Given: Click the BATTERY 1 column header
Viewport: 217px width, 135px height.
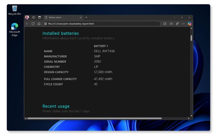Looking at the screenshot, I should 101,46.
